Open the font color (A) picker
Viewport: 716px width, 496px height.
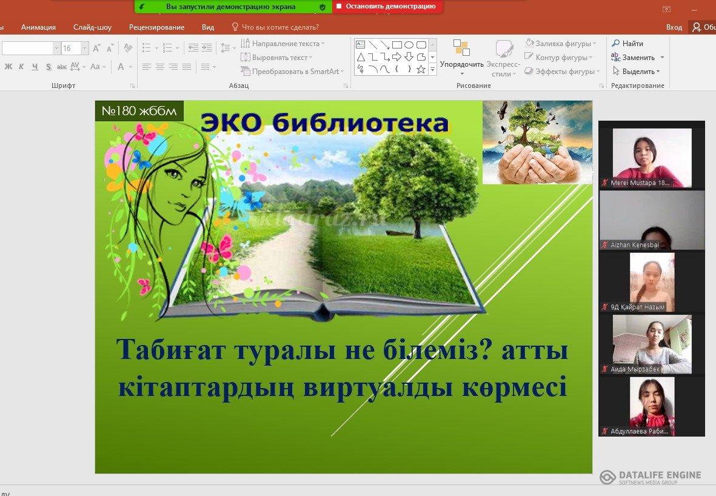121,67
